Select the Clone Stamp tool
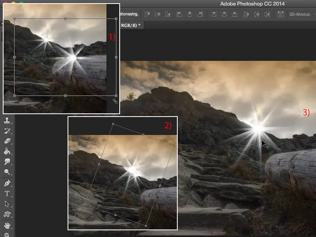316x237 pixels. (7, 120)
